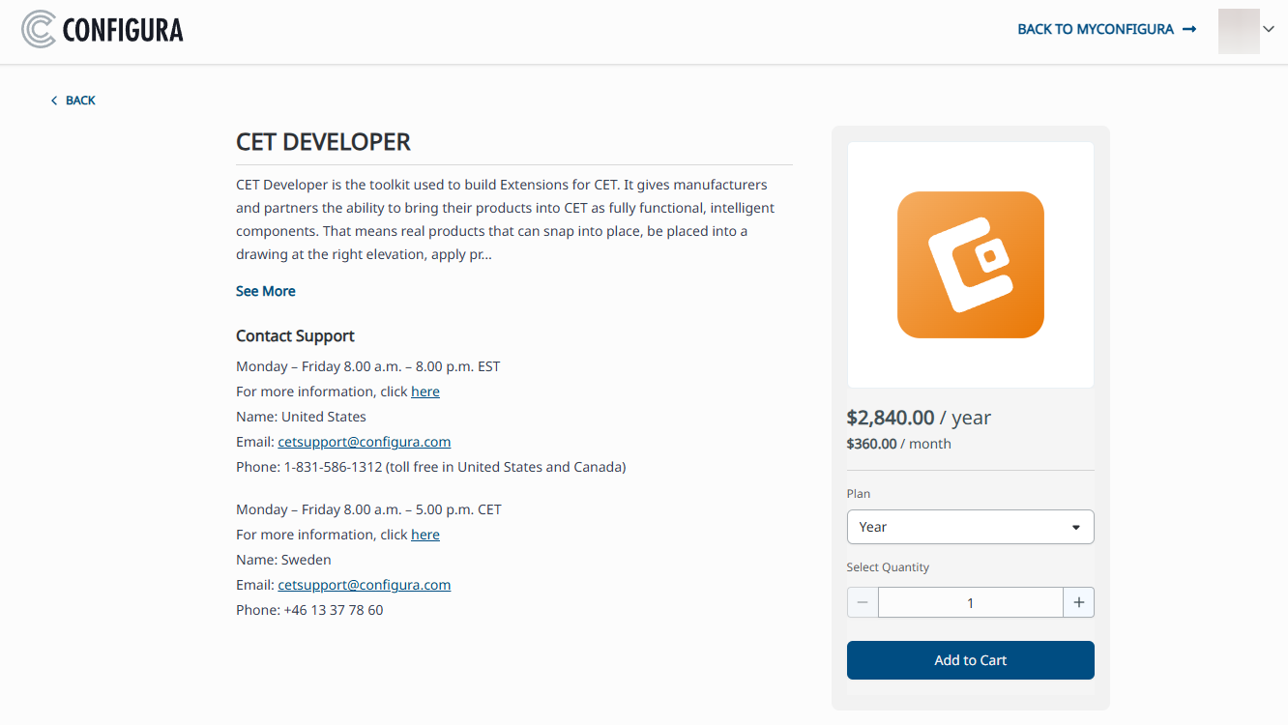Click phone number +46 13 37 78 60
The width and height of the screenshot is (1288, 725).
pyautogui.click(x=333, y=610)
